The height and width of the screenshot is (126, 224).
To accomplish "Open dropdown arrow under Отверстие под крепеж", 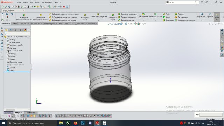I will (x=98, y=20).
